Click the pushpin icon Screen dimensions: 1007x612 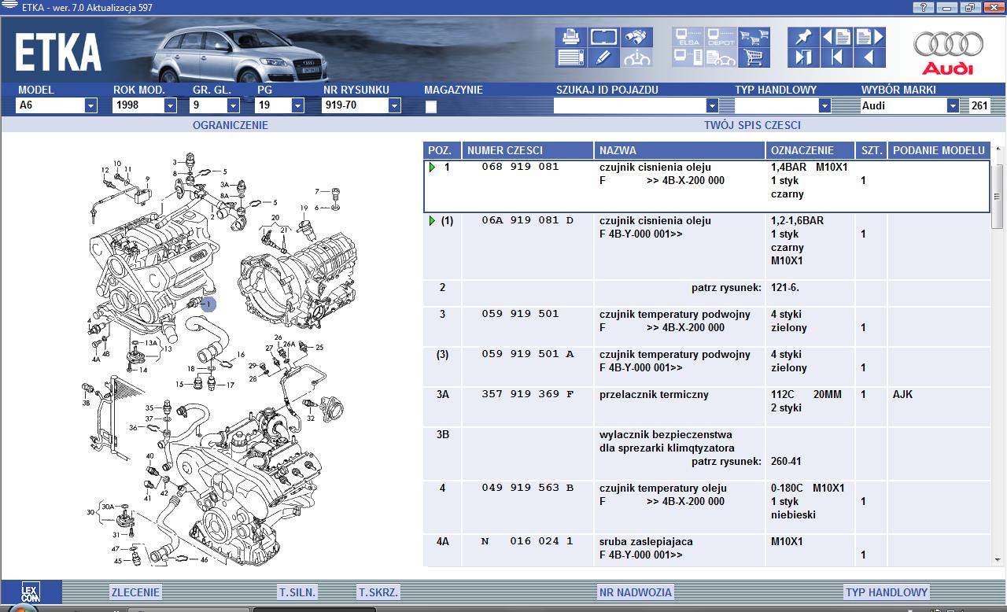pyautogui.click(x=803, y=37)
